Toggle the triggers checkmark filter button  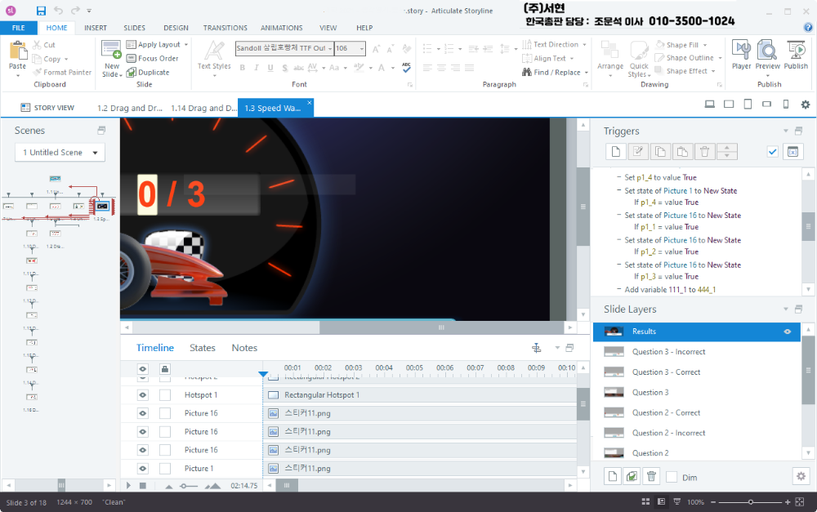(772, 152)
